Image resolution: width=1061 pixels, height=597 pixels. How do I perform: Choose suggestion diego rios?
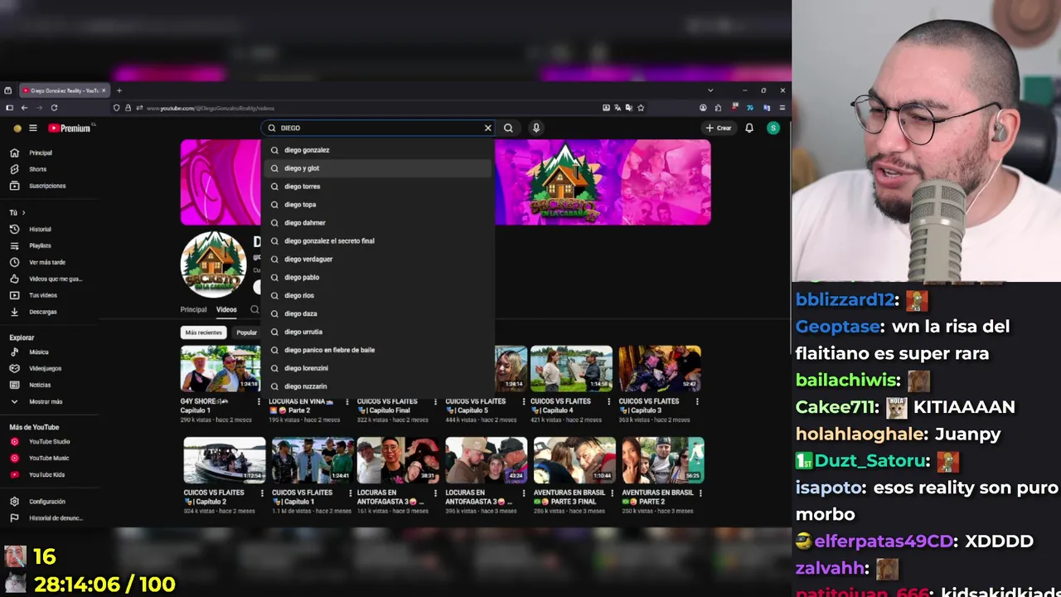pyautogui.click(x=377, y=295)
